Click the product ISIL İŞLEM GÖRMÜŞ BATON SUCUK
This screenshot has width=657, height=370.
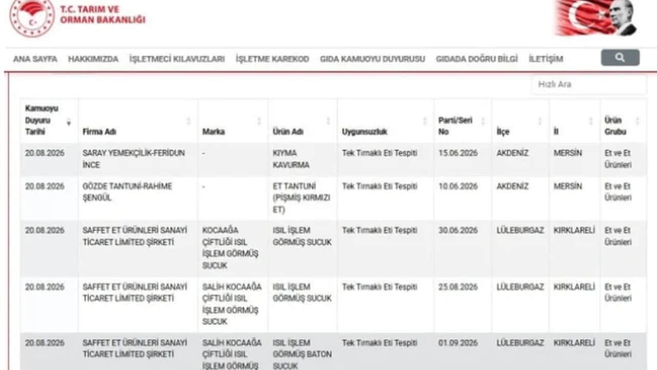(302, 354)
